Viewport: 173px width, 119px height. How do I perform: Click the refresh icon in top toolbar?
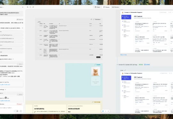click(33, 7)
